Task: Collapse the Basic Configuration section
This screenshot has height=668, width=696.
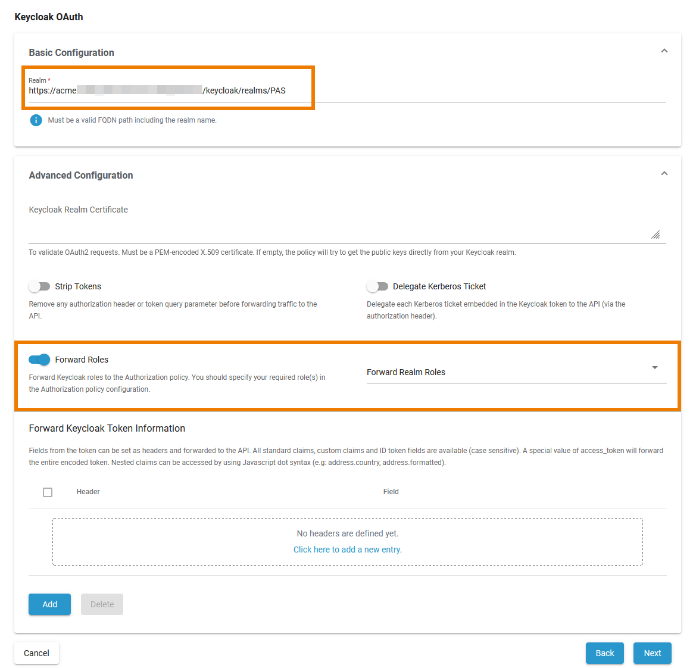Action: click(x=664, y=51)
